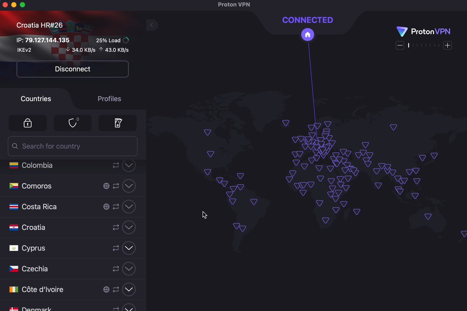Click Croatia P2P arrows icon
This screenshot has height=311, width=467.
pyautogui.click(x=116, y=228)
